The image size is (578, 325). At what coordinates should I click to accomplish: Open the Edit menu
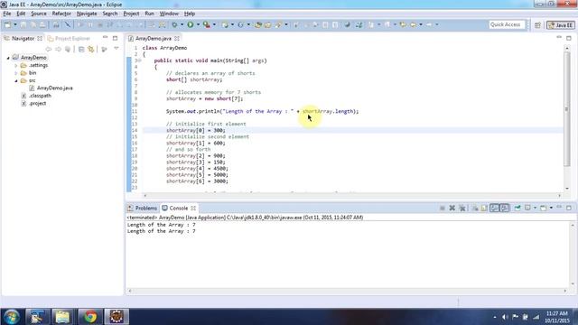tap(21, 14)
